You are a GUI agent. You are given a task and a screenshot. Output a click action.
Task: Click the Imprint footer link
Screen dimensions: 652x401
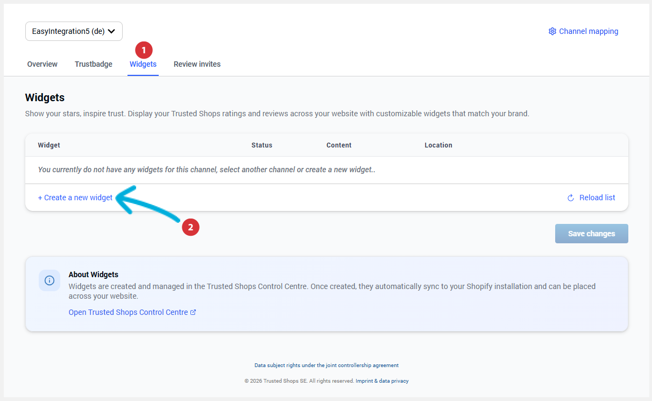pos(366,381)
